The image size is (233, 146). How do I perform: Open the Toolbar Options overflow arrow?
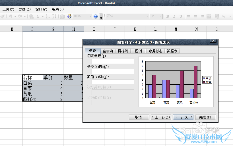click(101, 17)
